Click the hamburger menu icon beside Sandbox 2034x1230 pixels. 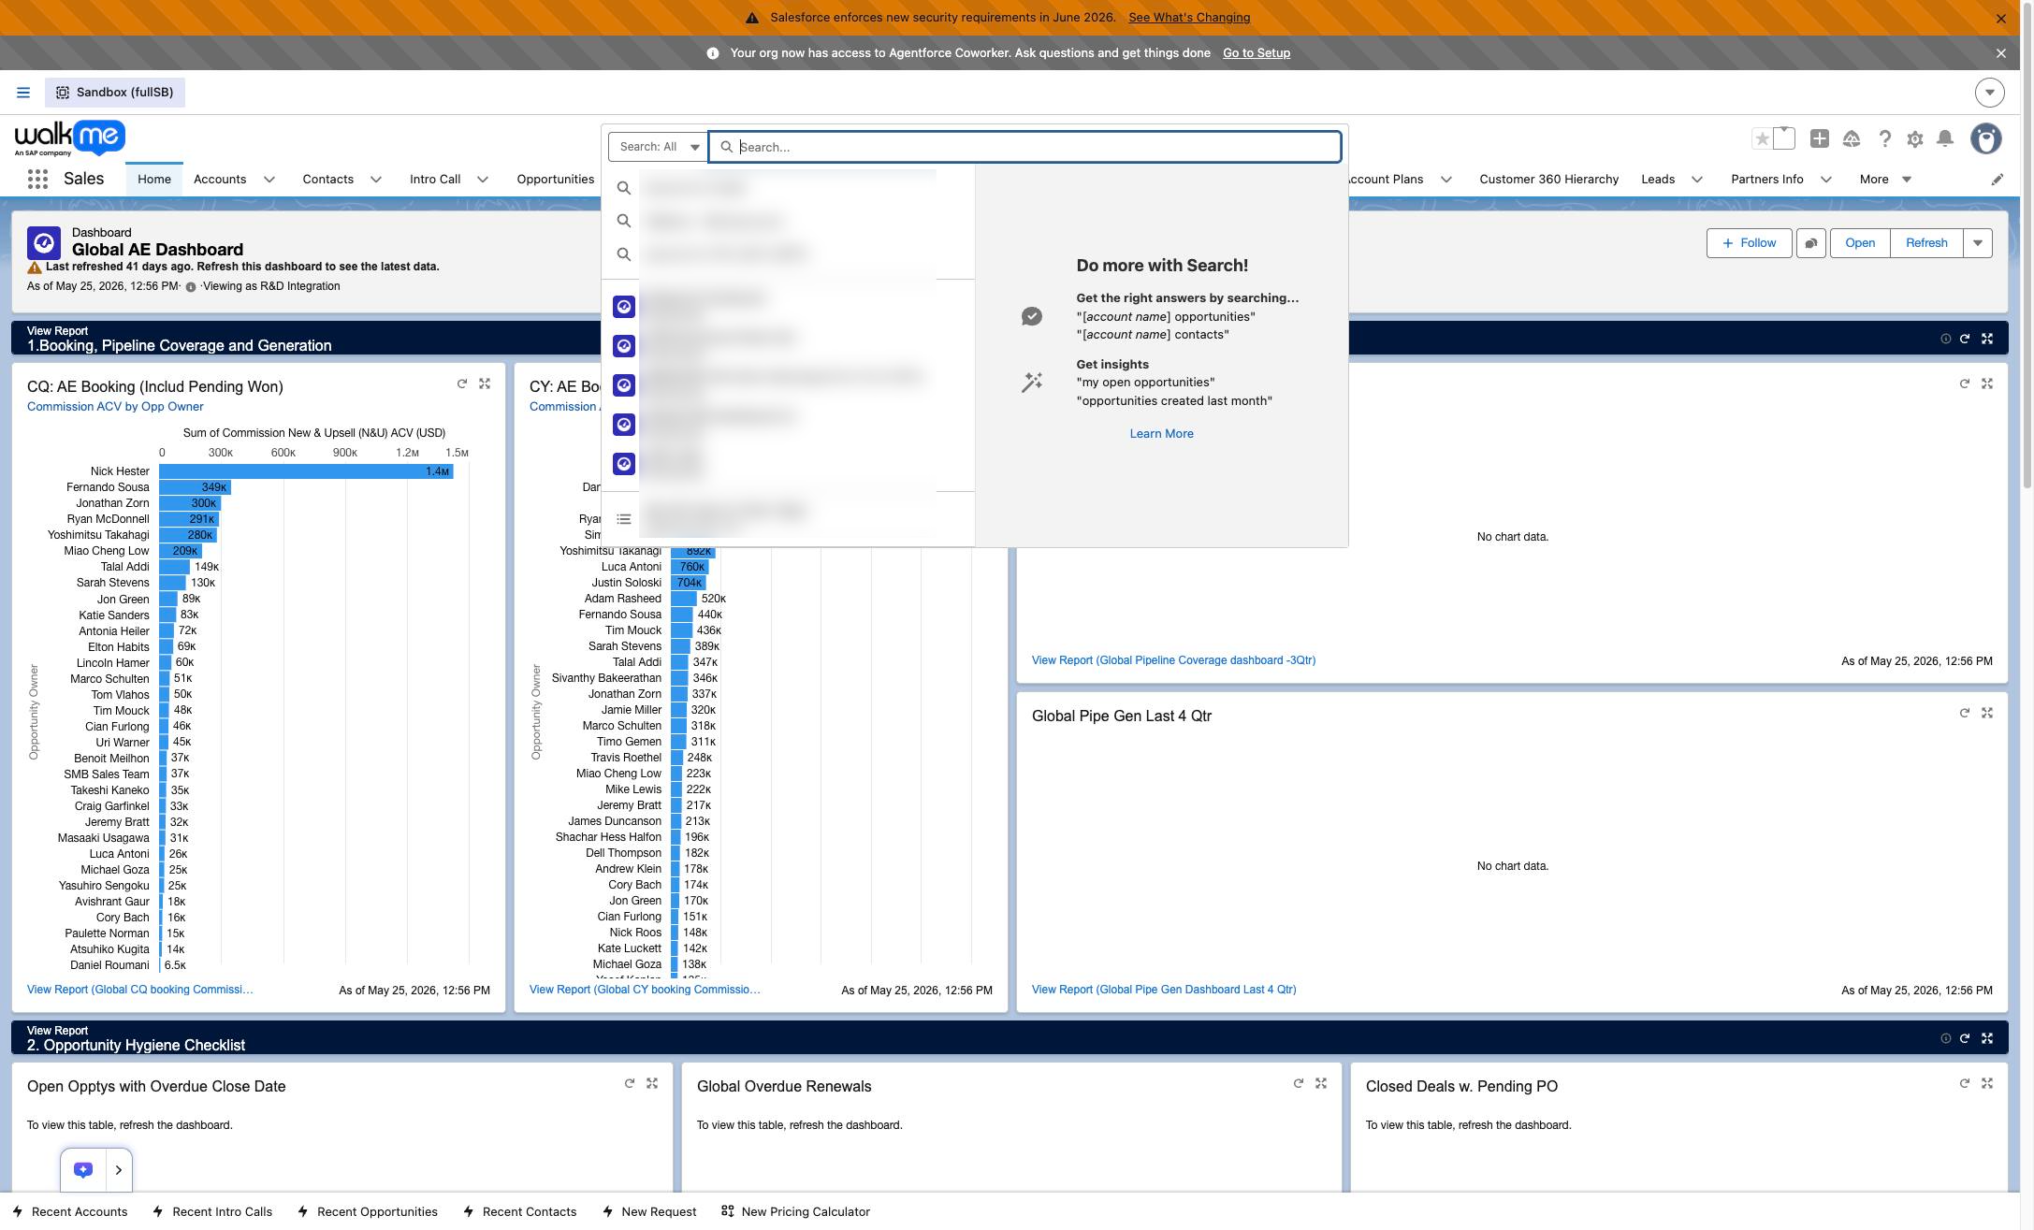[x=23, y=93]
